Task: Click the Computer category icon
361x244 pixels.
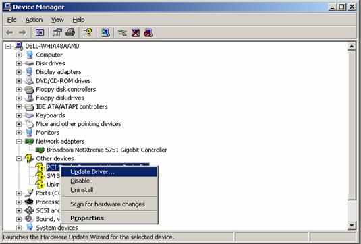Action: pyautogui.click(x=29, y=55)
